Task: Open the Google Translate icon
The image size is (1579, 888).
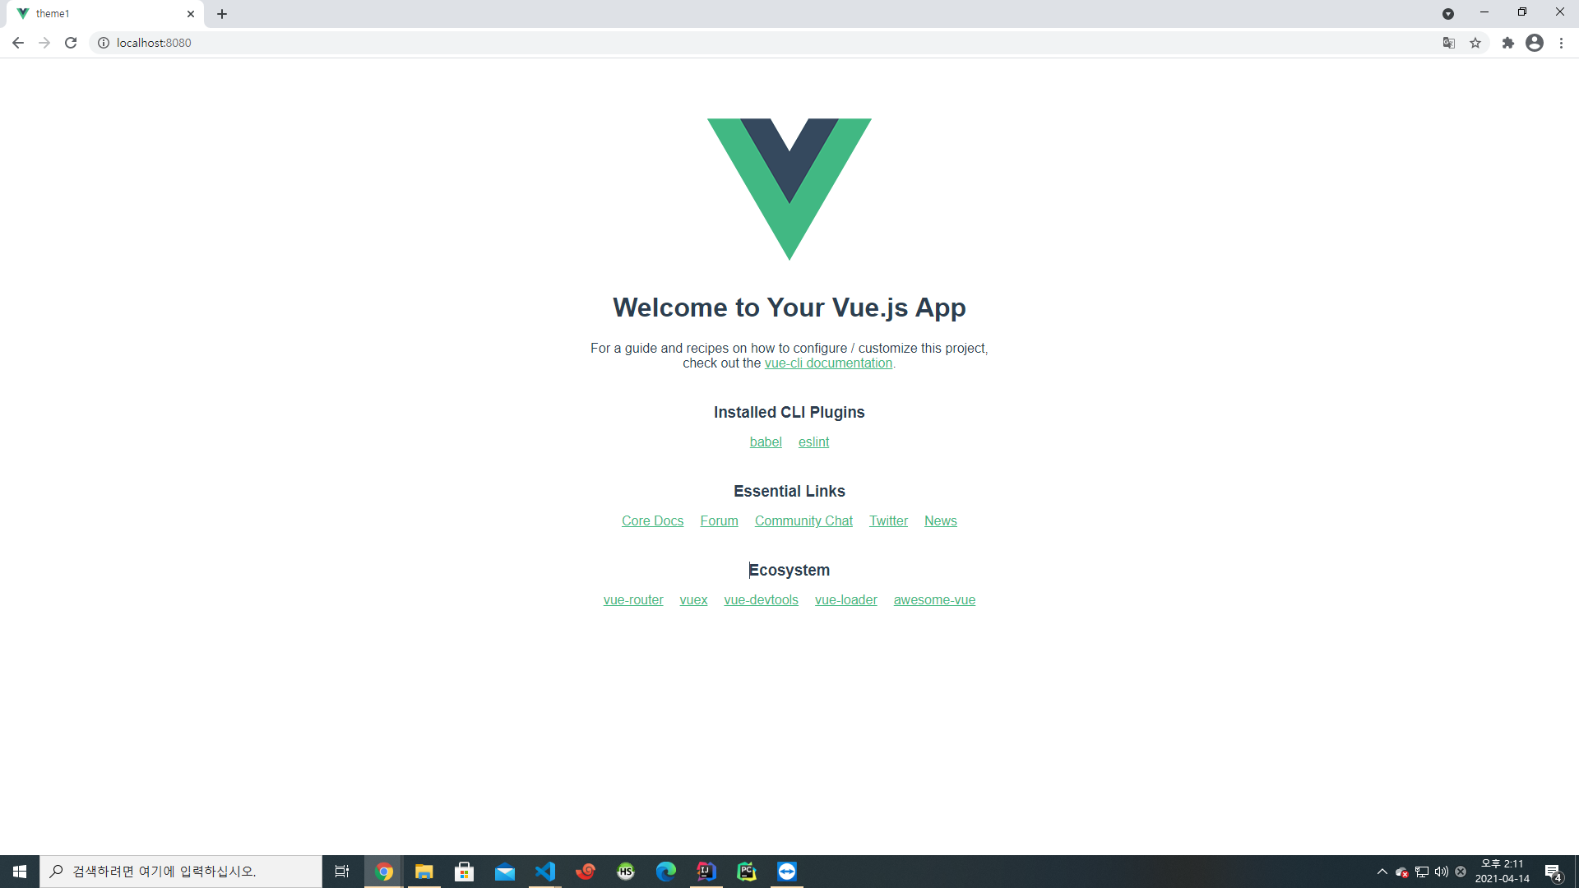Action: pyautogui.click(x=1449, y=43)
